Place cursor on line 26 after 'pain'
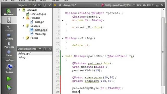167x94 pixels. click(x=80, y=92)
